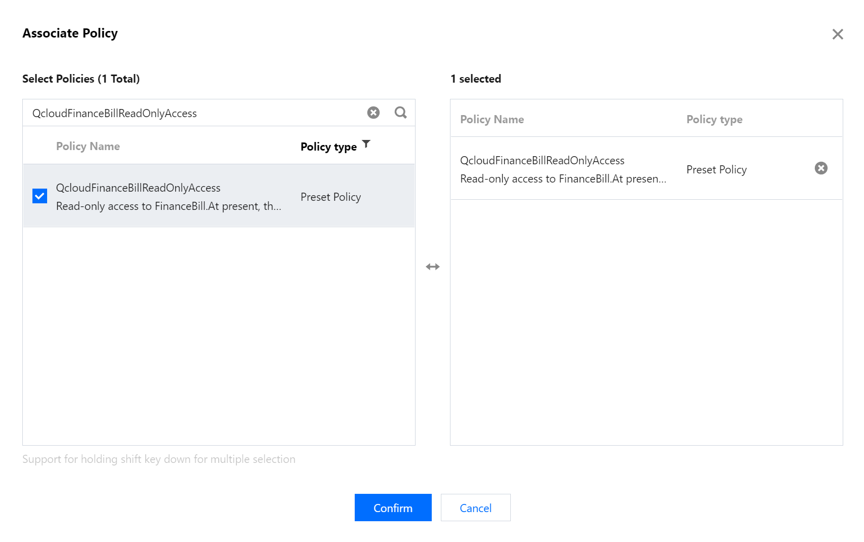The height and width of the screenshot is (542, 864).
Task: Confirm the policy association
Action: (393, 508)
